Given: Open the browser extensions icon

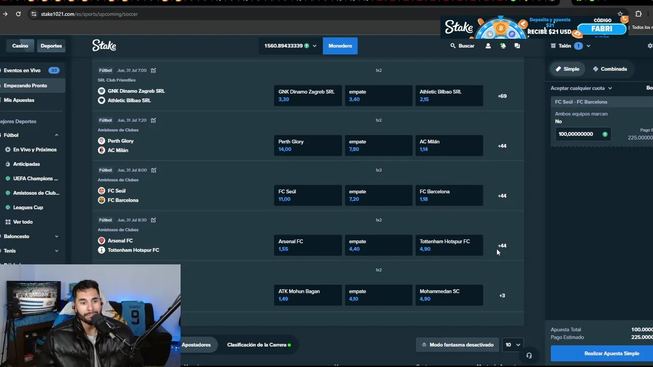Looking at the screenshot, I should coord(638,14).
